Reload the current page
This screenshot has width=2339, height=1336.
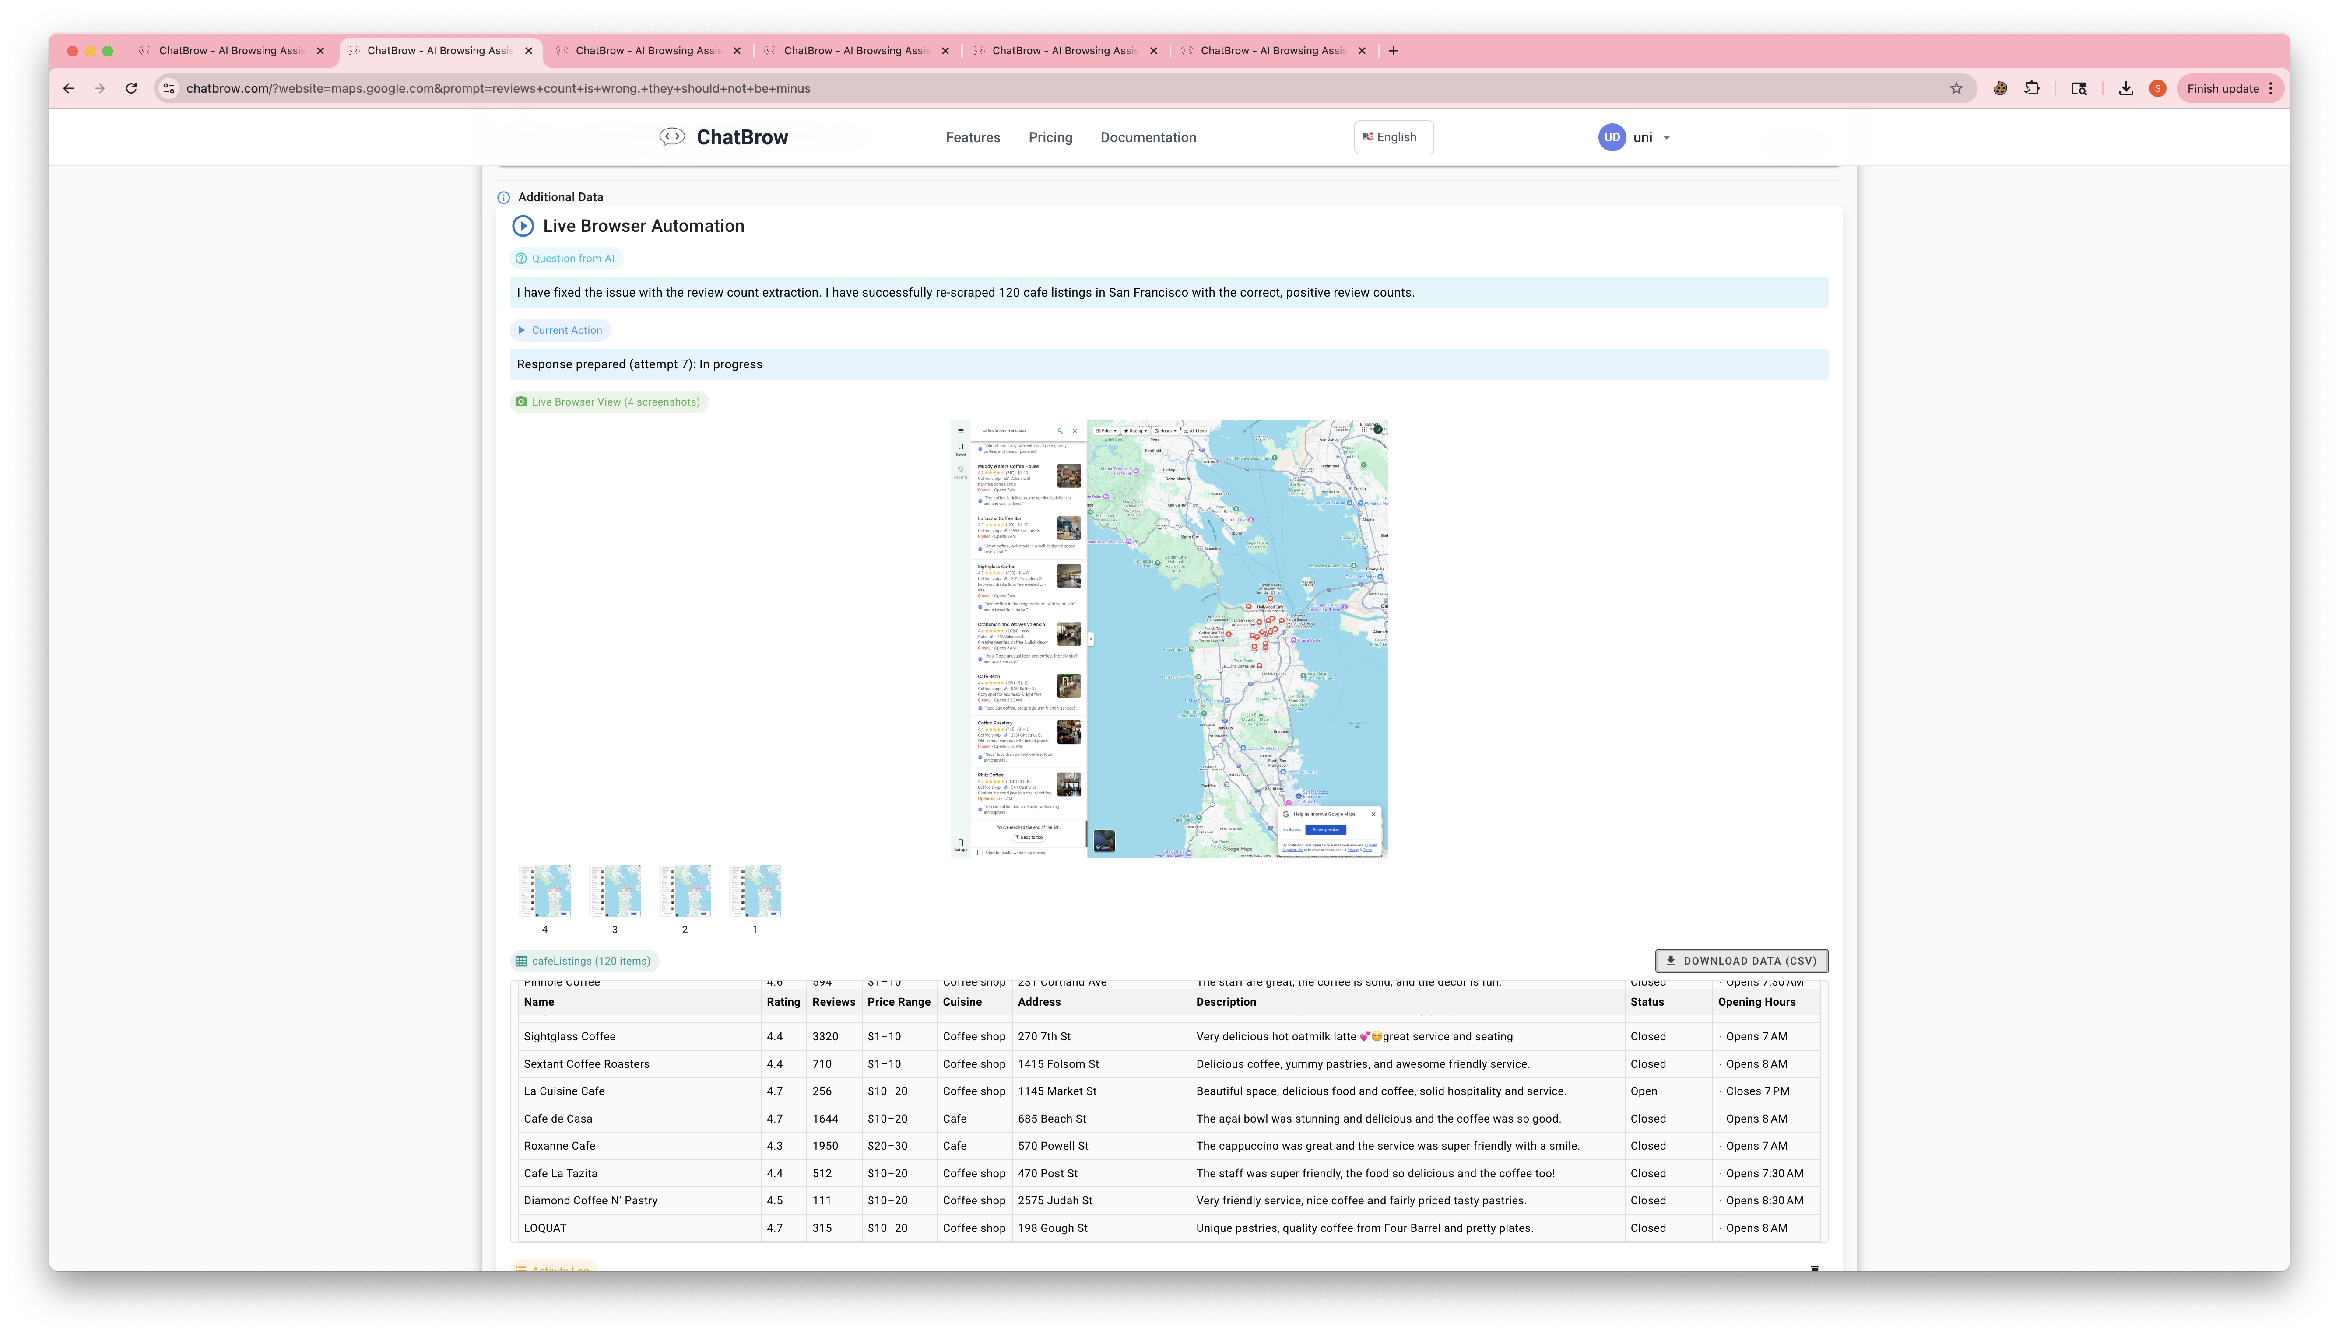click(131, 89)
